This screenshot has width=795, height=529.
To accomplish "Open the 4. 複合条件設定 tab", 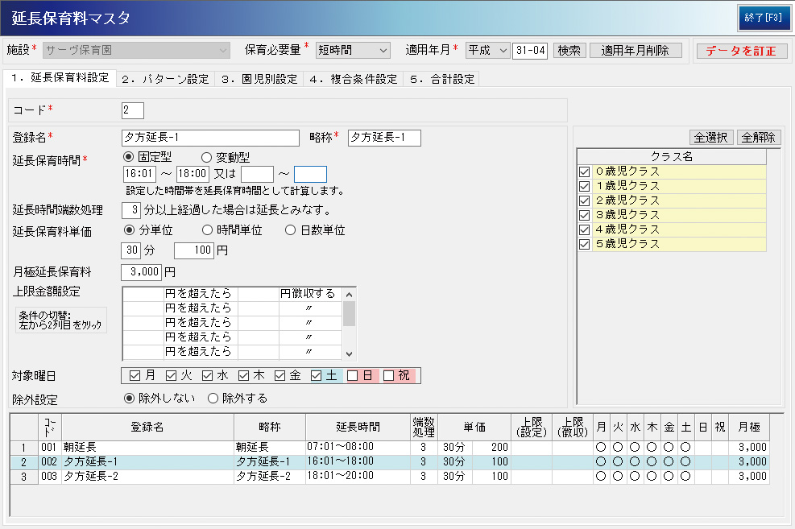I will pyautogui.click(x=353, y=79).
